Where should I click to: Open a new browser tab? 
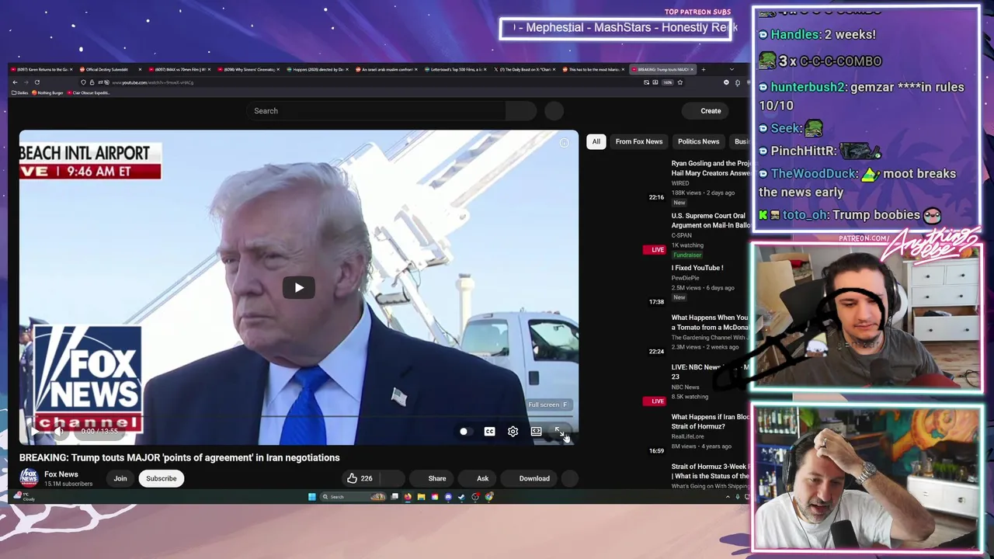pyautogui.click(x=703, y=70)
